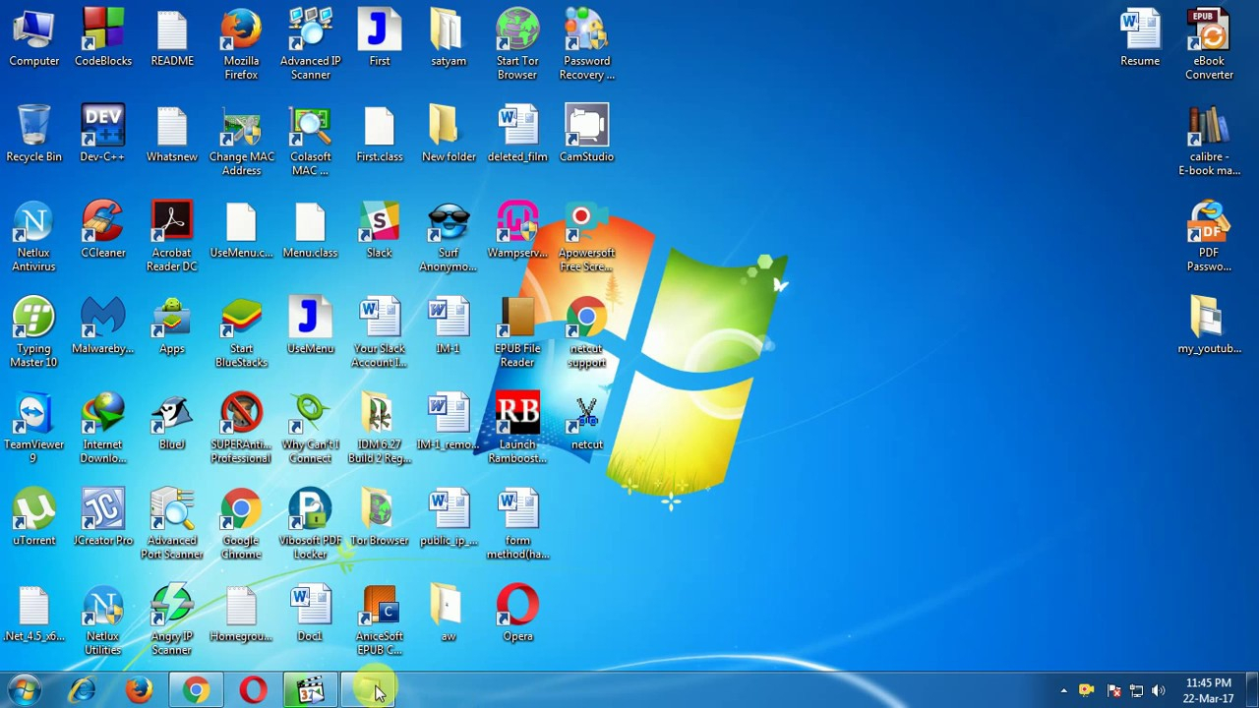Image resolution: width=1259 pixels, height=708 pixels.
Task: Select the TeamViewer 9 shortcut
Action: pos(33,429)
